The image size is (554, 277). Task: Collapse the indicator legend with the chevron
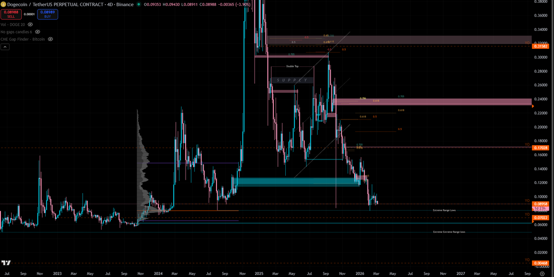[x=5, y=47]
